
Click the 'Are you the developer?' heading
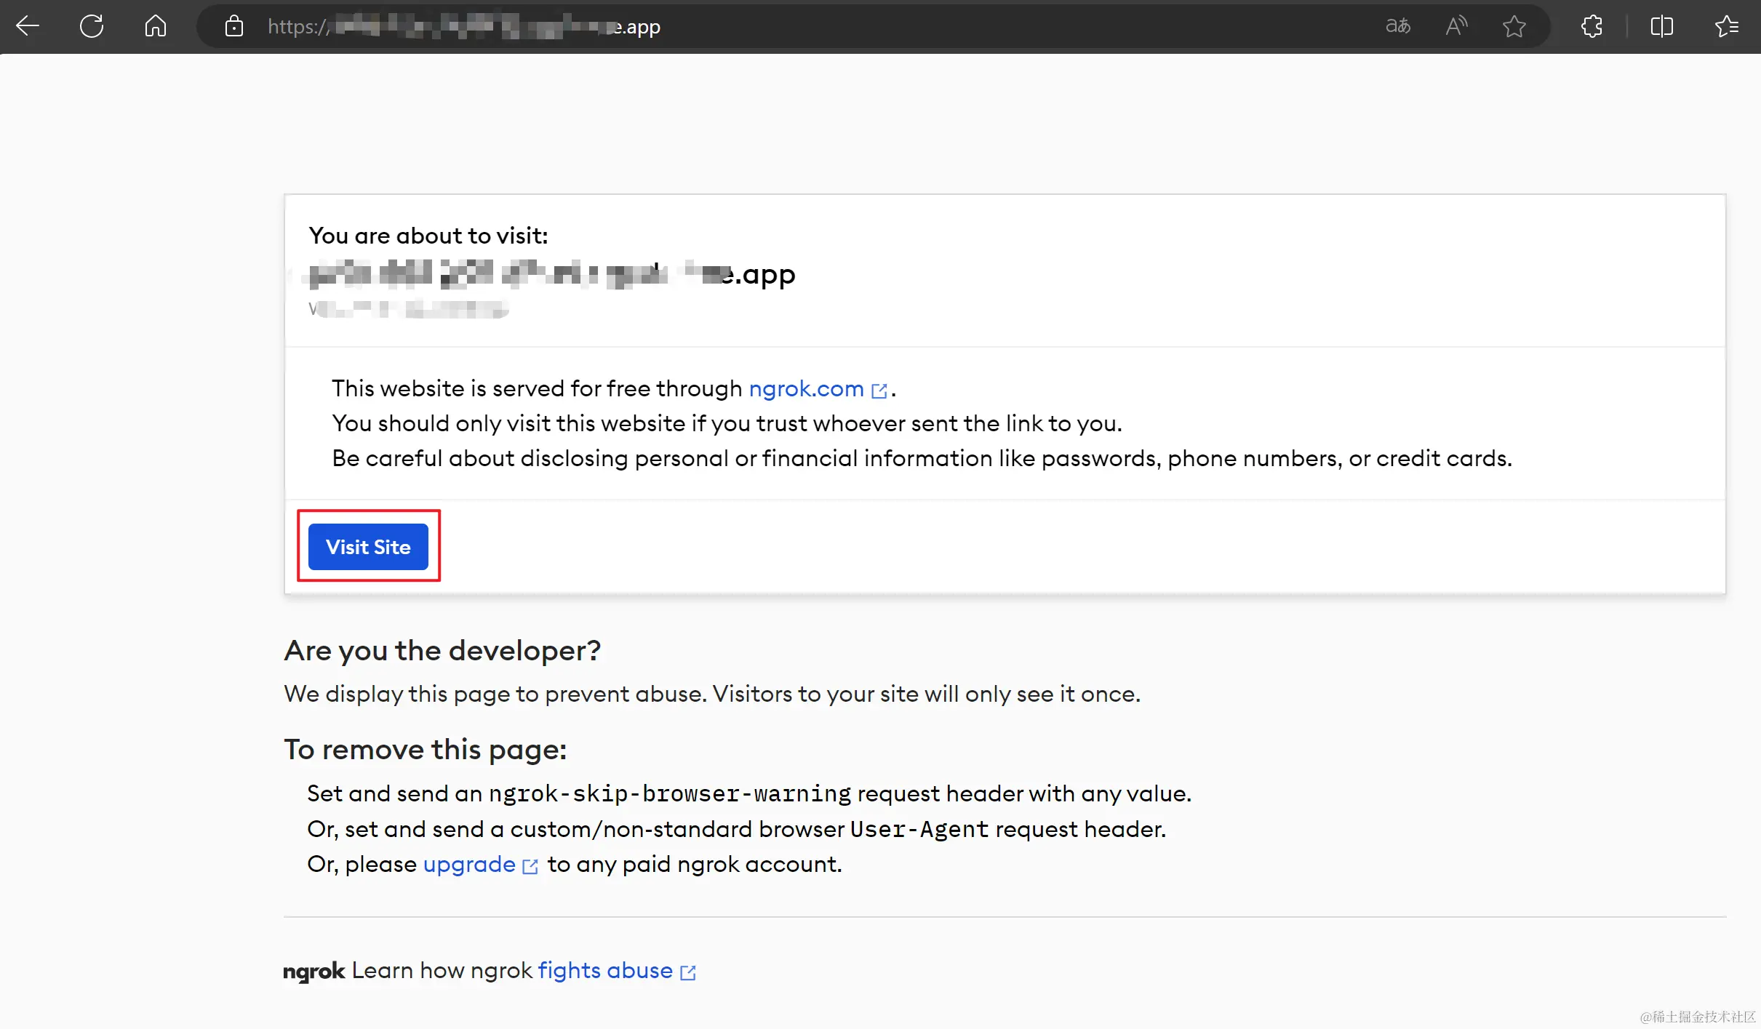[x=442, y=650]
